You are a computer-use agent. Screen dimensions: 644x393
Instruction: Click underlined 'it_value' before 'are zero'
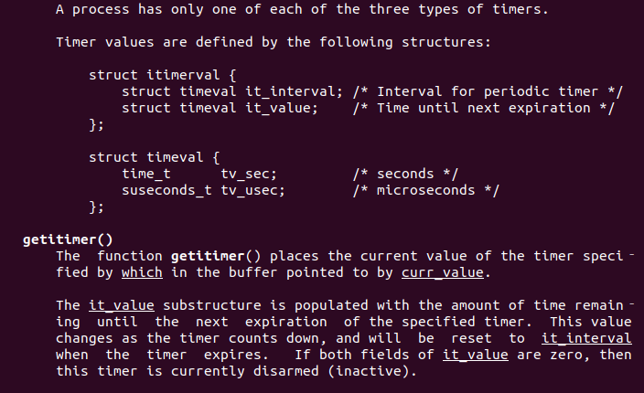coord(476,355)
